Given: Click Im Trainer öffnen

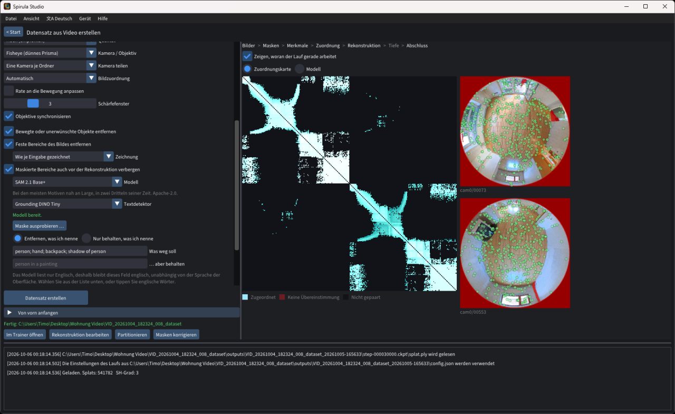Looking at the screenshot, I should pos(25,334).
